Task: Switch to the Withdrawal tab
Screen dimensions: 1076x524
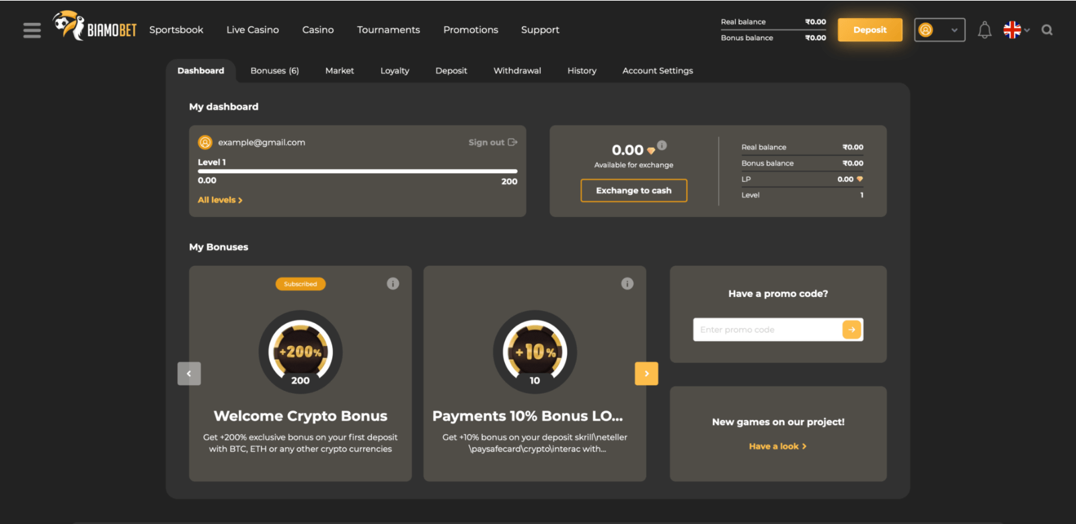Action: [x=517, y=71]
